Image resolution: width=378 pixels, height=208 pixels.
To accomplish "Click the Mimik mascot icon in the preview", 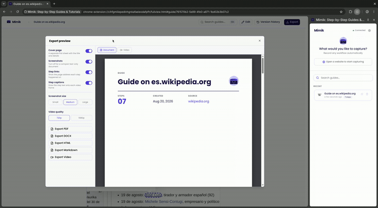I will pos(233,81).
